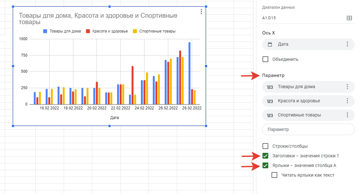
Task: Enable the Объединить checkbox
Action: click(x=265, y=59)
